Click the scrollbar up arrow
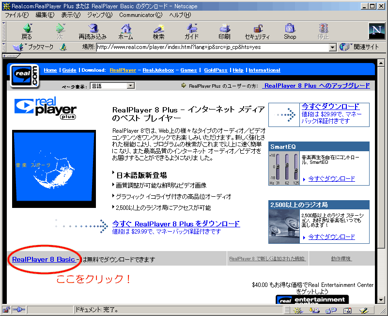Image resolution: width=388 pixels, height=316 pixels. 381,63
